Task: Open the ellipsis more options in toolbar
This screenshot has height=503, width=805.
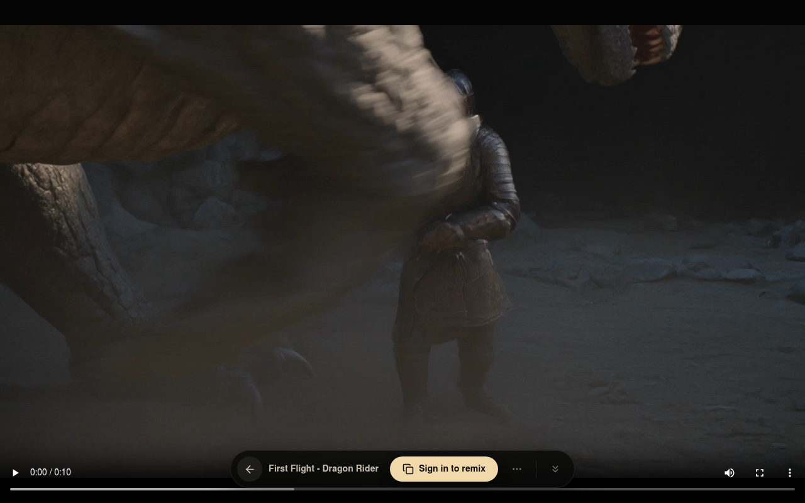Action: [x=517, y=469]
